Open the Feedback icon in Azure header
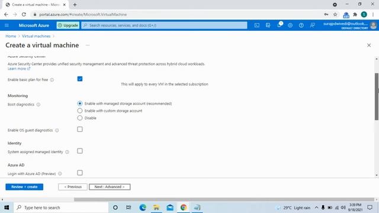Screen dimensions: 379x213 click(x=312, y=25)
